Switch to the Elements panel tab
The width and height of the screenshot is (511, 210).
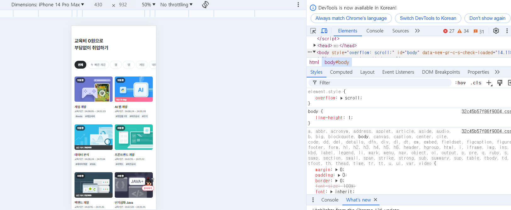[347, 31]
